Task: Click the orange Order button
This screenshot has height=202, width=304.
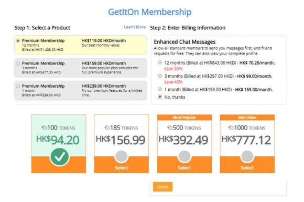Action: point(162,187)
